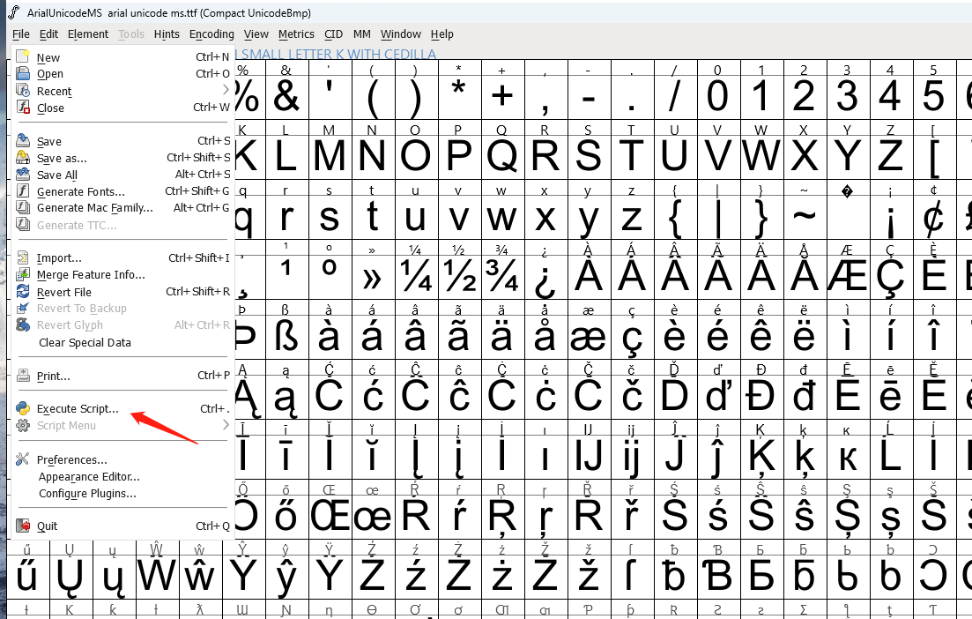
Task: Click the Save as icon
Action: (23, 158)
